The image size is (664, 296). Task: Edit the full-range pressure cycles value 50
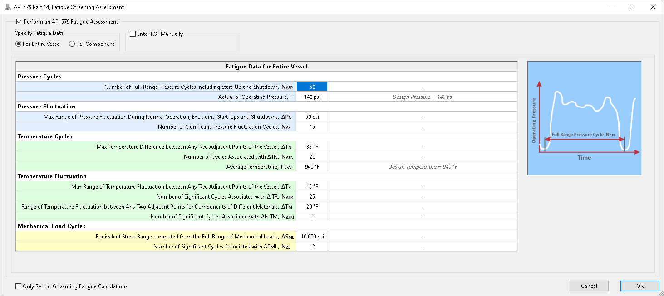pos(312,87)
